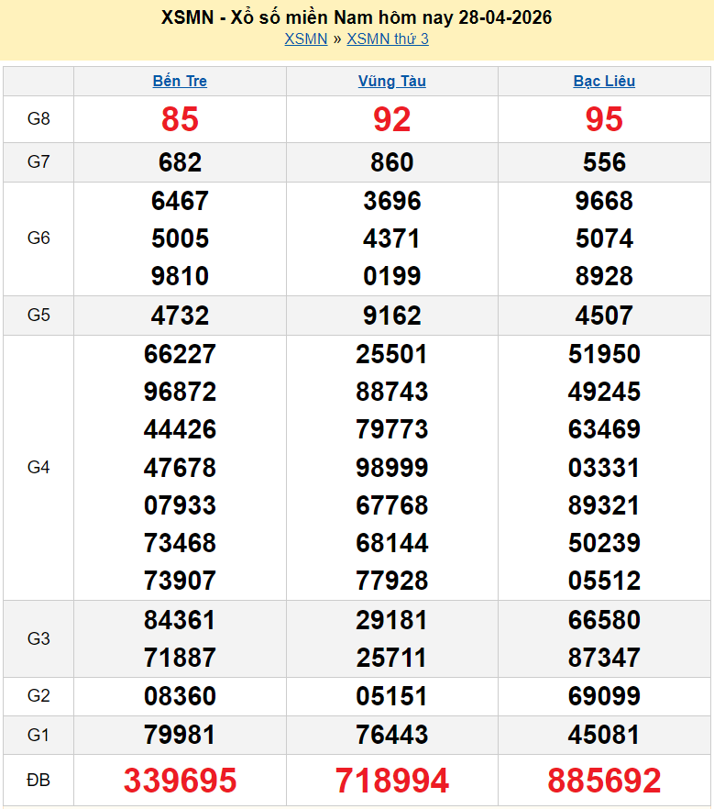This screenshot has width=714, height=809.
Task: Click the Bến Tre column header link
Action: click(180, 81)
